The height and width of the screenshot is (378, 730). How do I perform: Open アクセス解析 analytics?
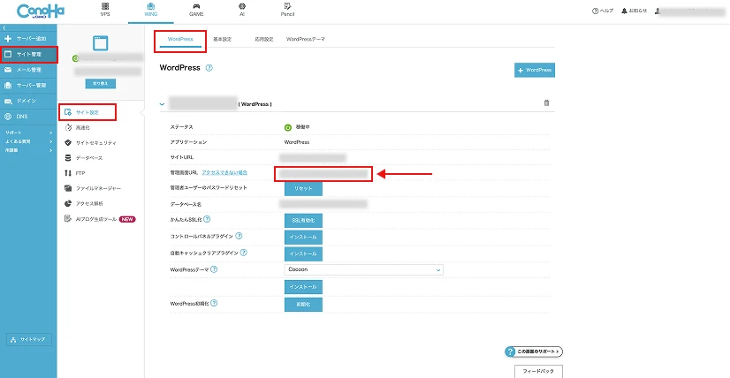click(83, 203)
